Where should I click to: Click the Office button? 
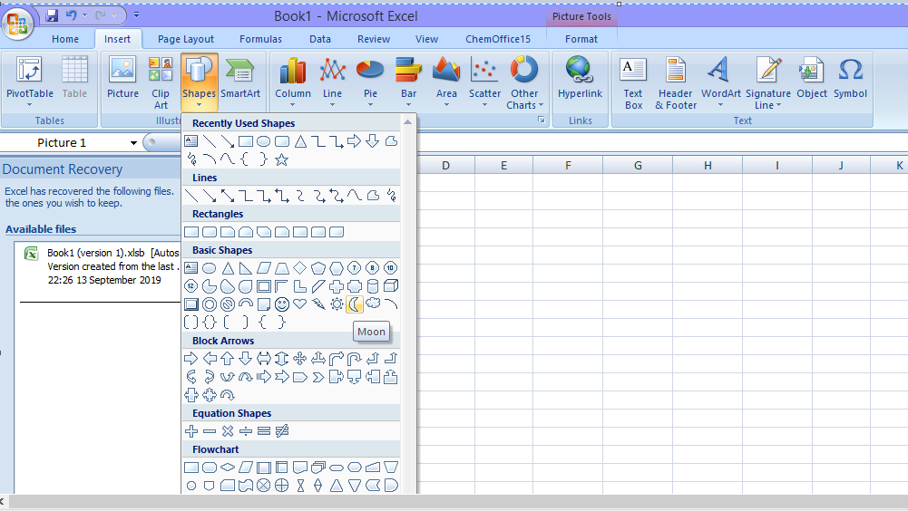pos(17,24)
